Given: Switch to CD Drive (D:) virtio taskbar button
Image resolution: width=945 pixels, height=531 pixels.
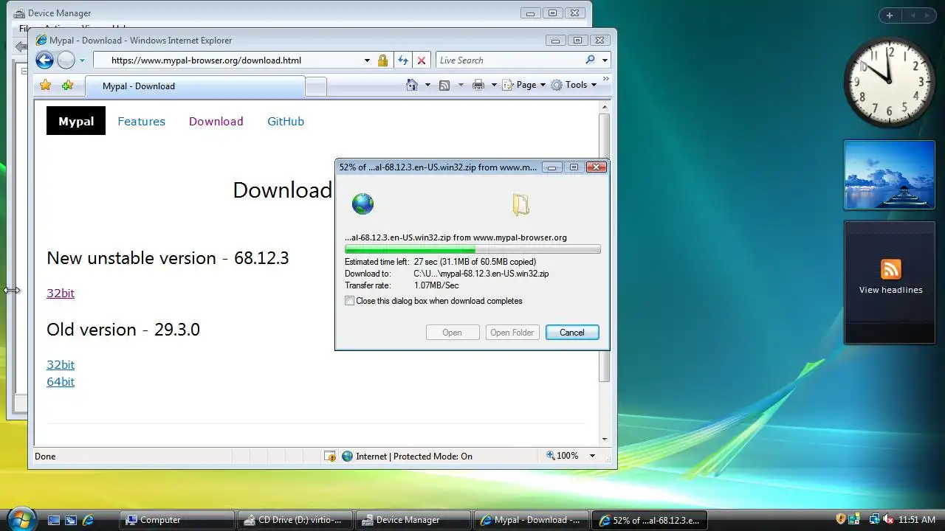Looking at the screenshot, I should point(295,520).
